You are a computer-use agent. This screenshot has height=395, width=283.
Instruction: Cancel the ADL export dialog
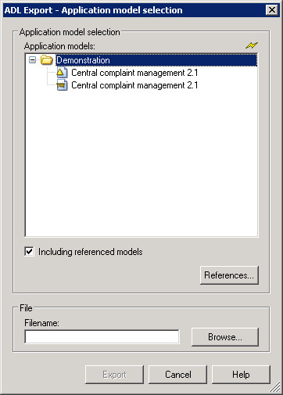(x=178, y=375)
